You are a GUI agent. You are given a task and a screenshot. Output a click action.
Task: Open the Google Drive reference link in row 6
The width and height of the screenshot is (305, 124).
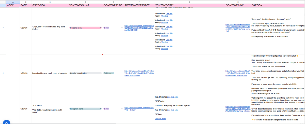click(139, 73)
